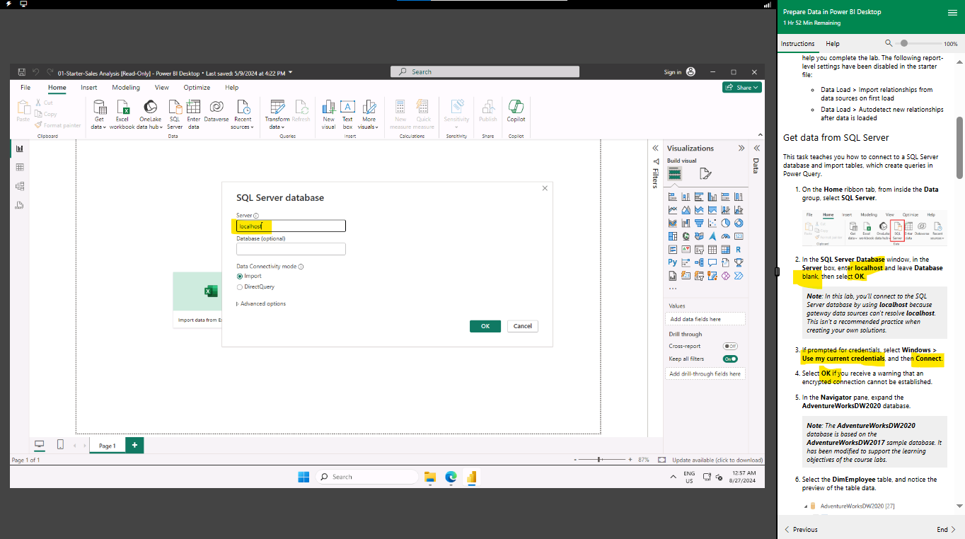Open the File menu
Image resolution: width=965 pixels, height=539 pixels.
click(25, 88)
